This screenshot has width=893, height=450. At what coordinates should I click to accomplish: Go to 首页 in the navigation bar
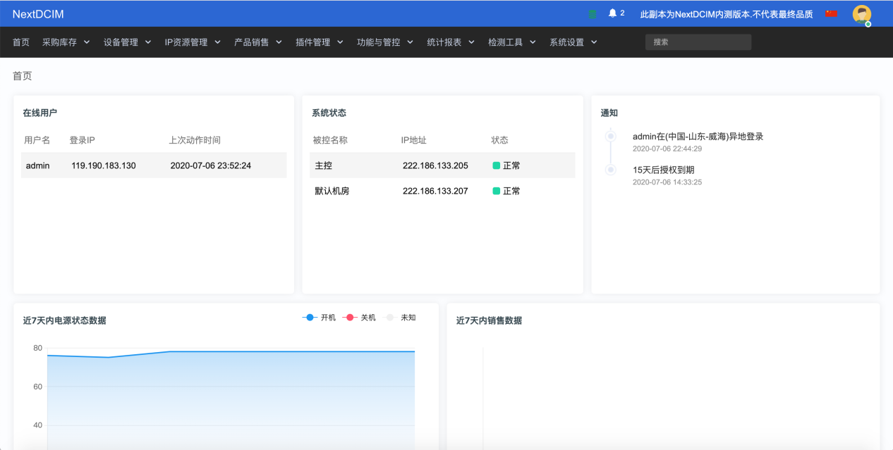coord(21,42)
